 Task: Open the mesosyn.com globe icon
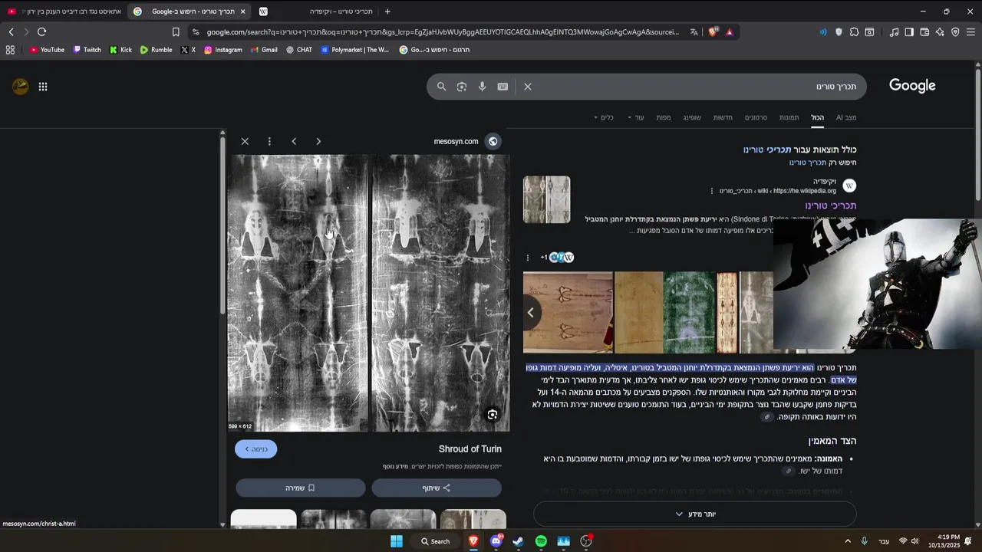click(x=493, y=141)
